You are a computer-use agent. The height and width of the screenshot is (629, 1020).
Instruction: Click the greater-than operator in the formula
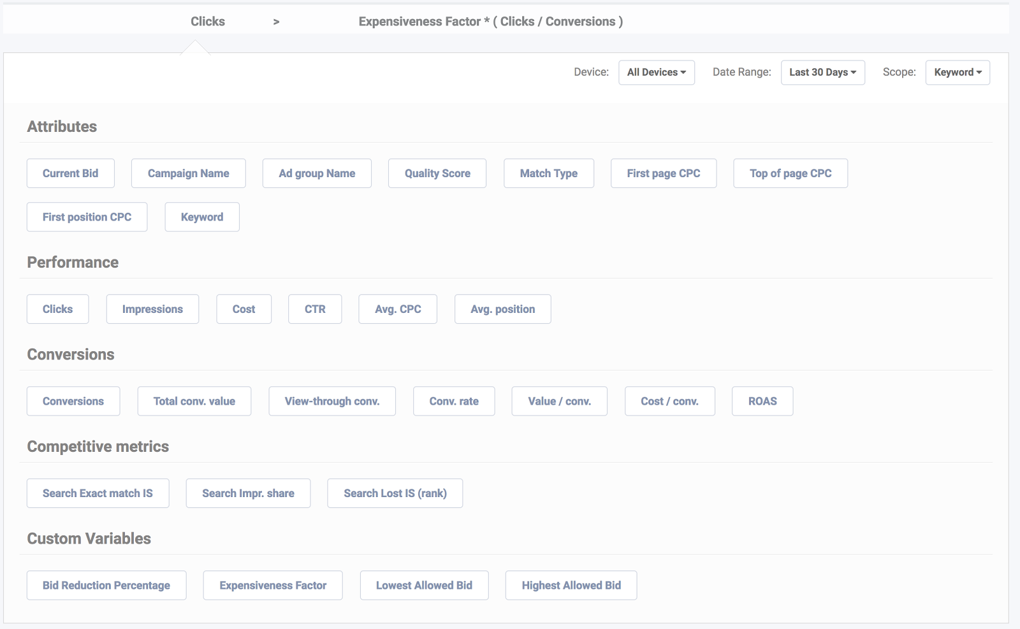(276, 22)
